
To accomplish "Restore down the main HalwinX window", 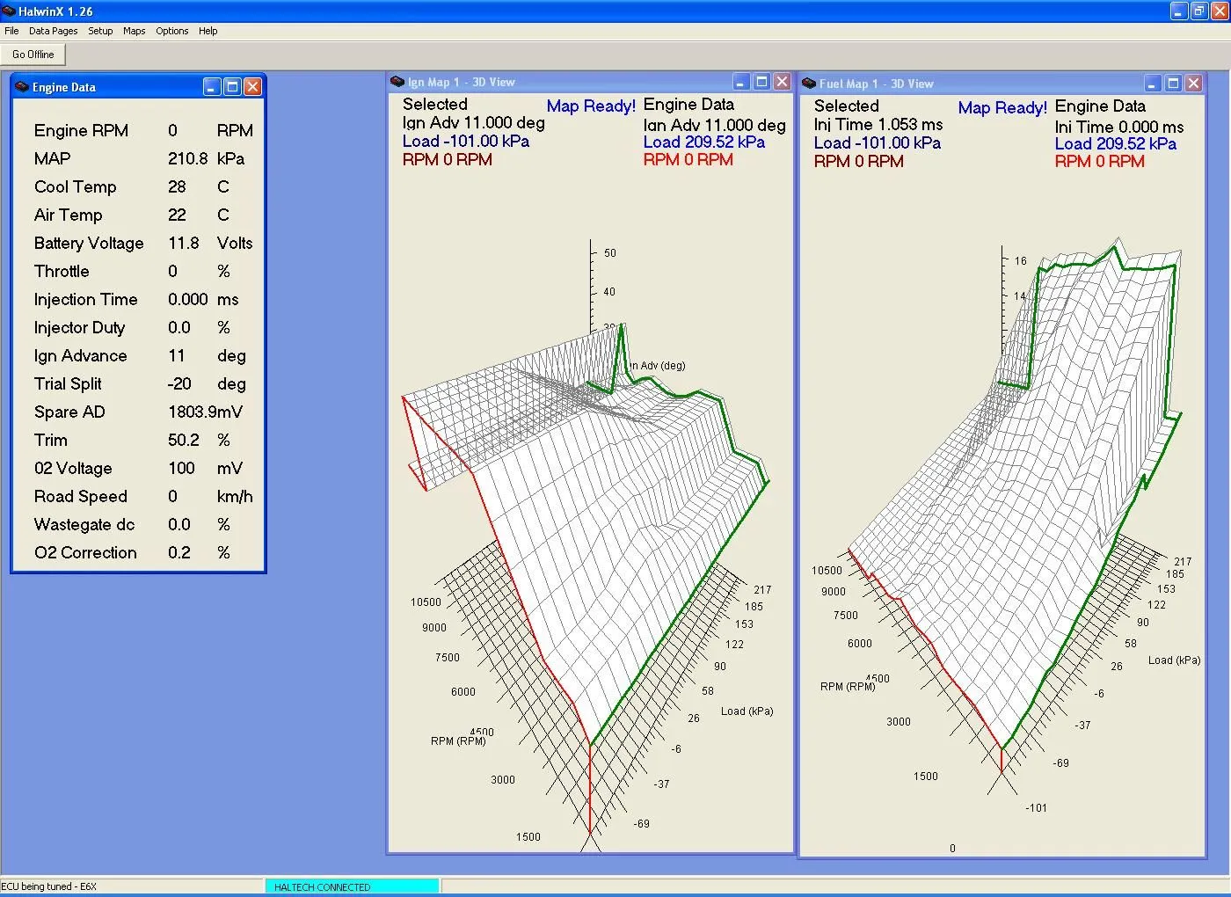I will click(x=1198, y=11).
